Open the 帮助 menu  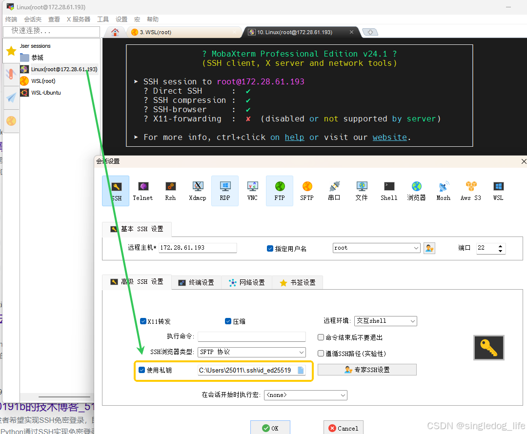[x=153, y=20]
